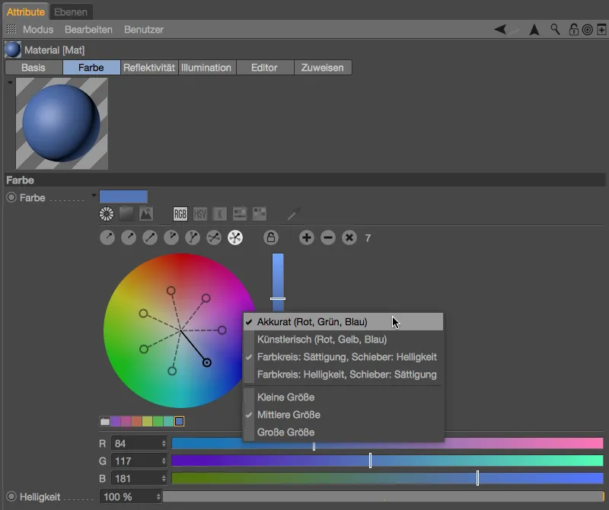Click the B channel slider handle
Viewport: 609px width, 510px height.
[477, 478]
